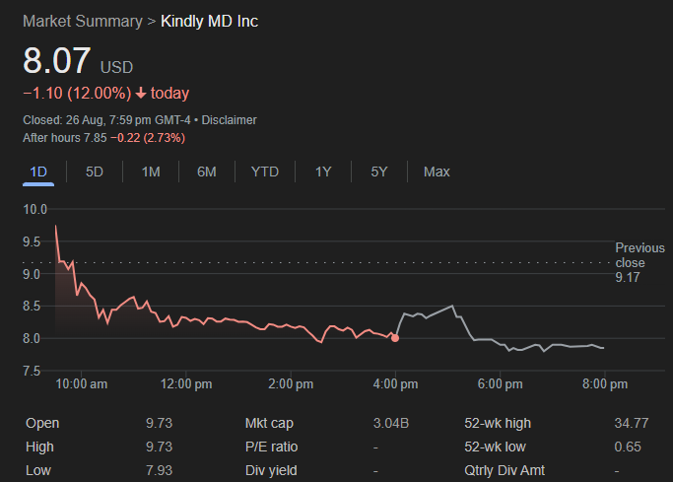View the 1Y chart range
The width and height of the screenshot is (673, 482).
323,172
